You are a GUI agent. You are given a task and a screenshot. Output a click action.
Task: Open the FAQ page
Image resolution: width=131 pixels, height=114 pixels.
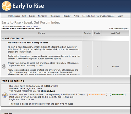[24, 16]
